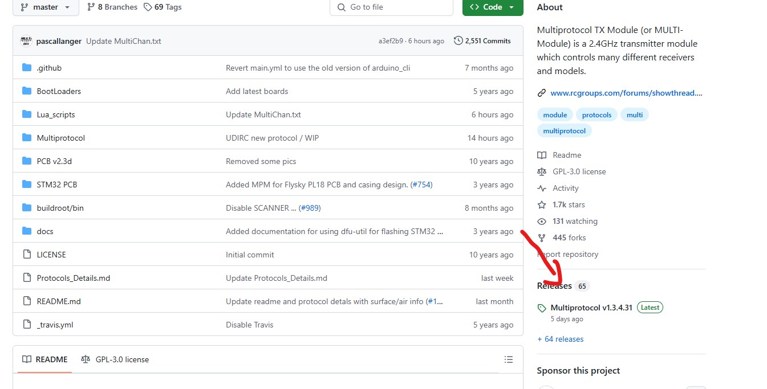
Task: Click the folder icon for STM32 PCB
Action: tap(27, 185)
